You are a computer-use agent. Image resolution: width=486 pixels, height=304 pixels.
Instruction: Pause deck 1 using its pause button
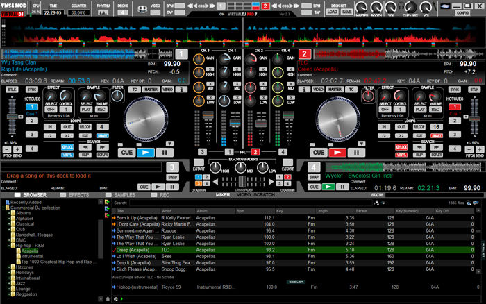pyautogui.click(x=165, y=153)
